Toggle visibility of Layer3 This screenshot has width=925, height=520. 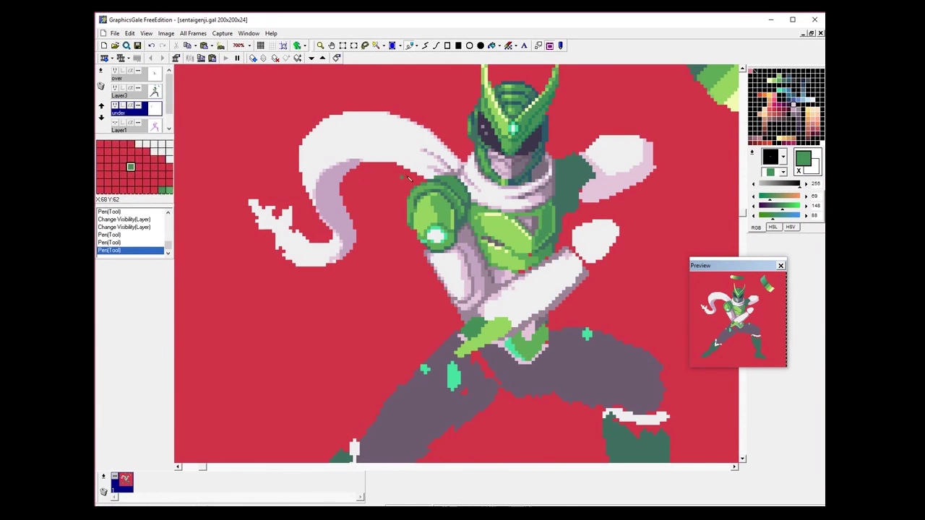(x=115, y=88)
